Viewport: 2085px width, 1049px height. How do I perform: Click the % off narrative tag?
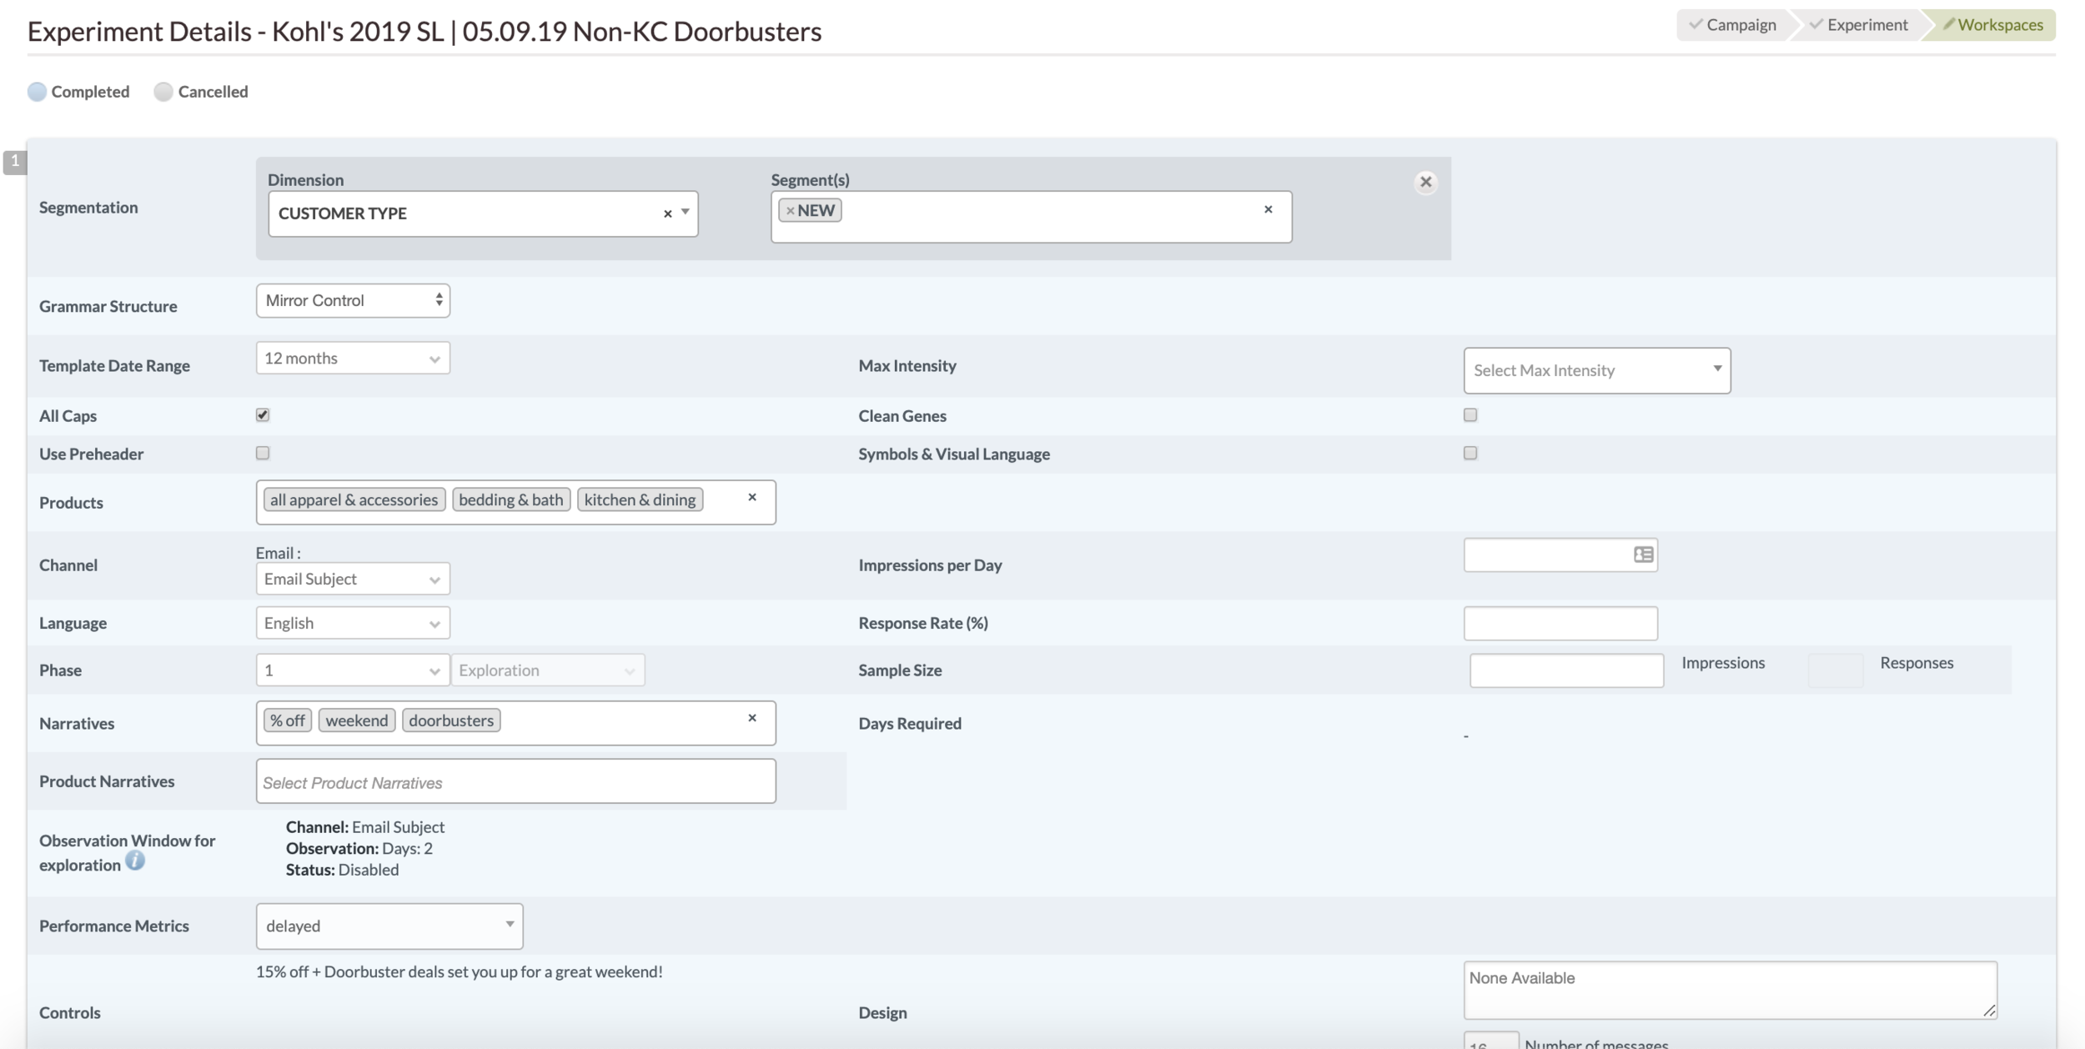pos(288,720)
